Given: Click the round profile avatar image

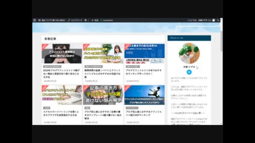Looking at the screenshot, I should (x=189, y=53).
